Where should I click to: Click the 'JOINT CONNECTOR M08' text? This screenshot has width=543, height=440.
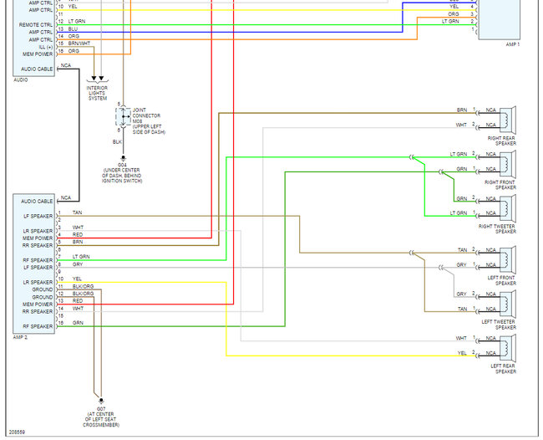(146, 115)
